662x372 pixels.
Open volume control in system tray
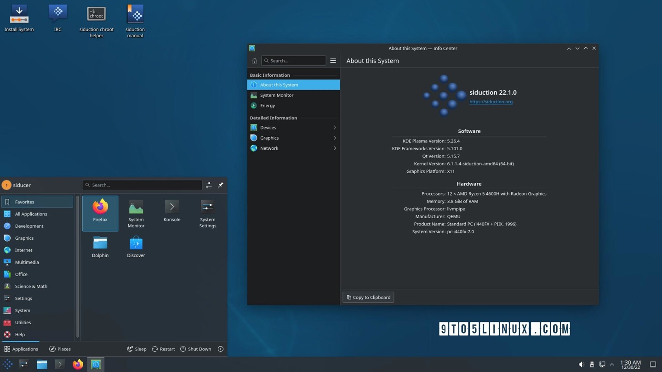click(581, 364)
